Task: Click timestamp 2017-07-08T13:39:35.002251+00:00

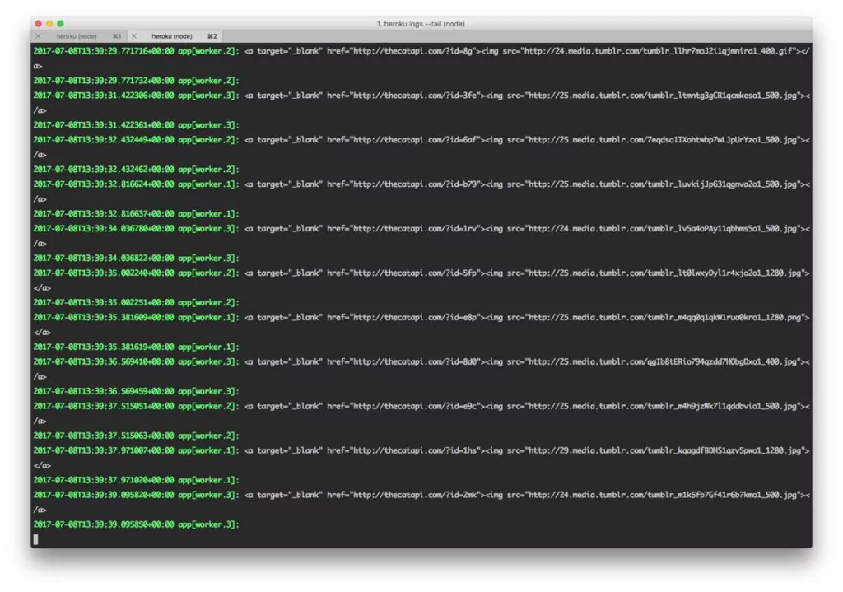Action: pyautogui.click(x=104, y=302)
